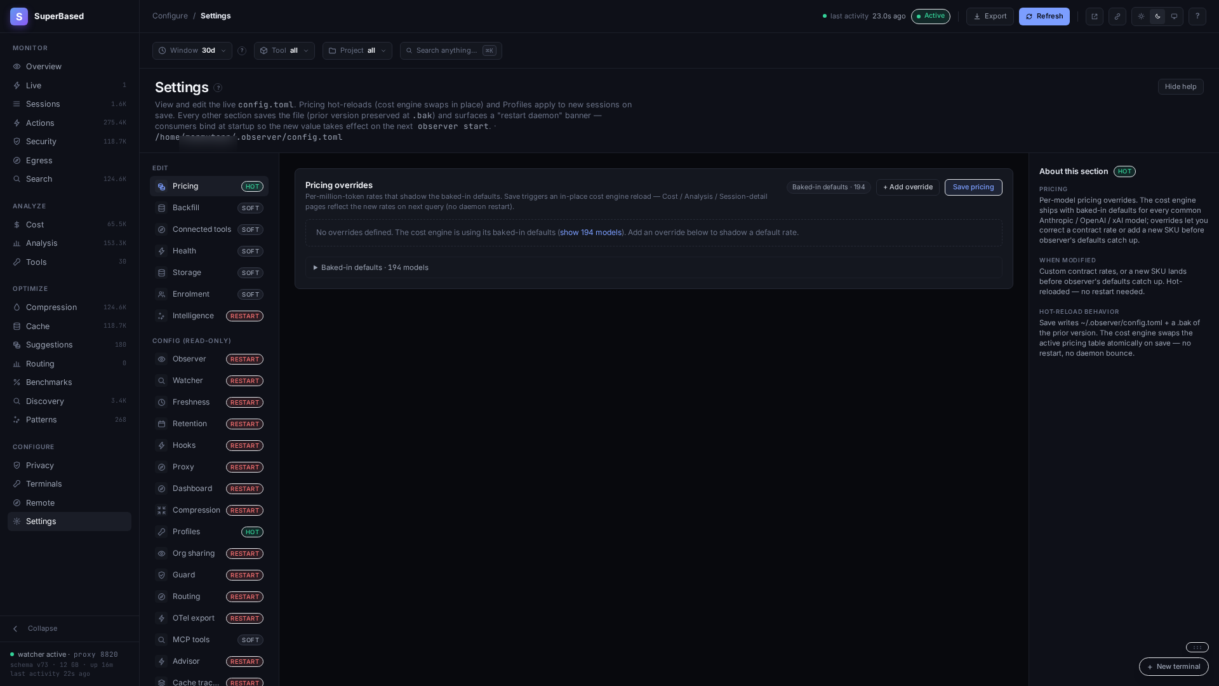The width and height of the screenshot is (1219, 686).
Task: Click the Remote compass icon
Action: tap(17, 503)
